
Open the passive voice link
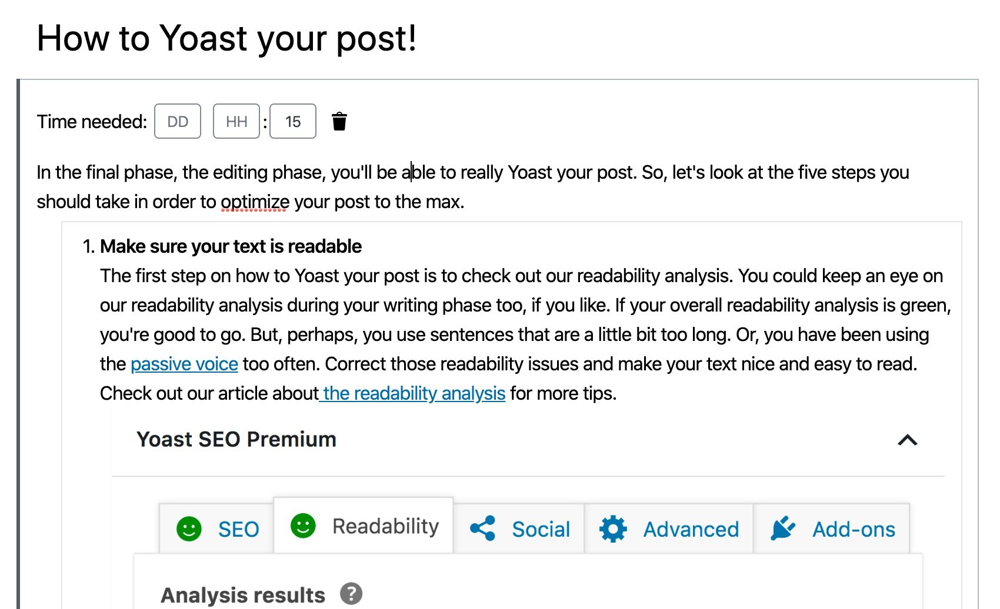coord(184,364)
